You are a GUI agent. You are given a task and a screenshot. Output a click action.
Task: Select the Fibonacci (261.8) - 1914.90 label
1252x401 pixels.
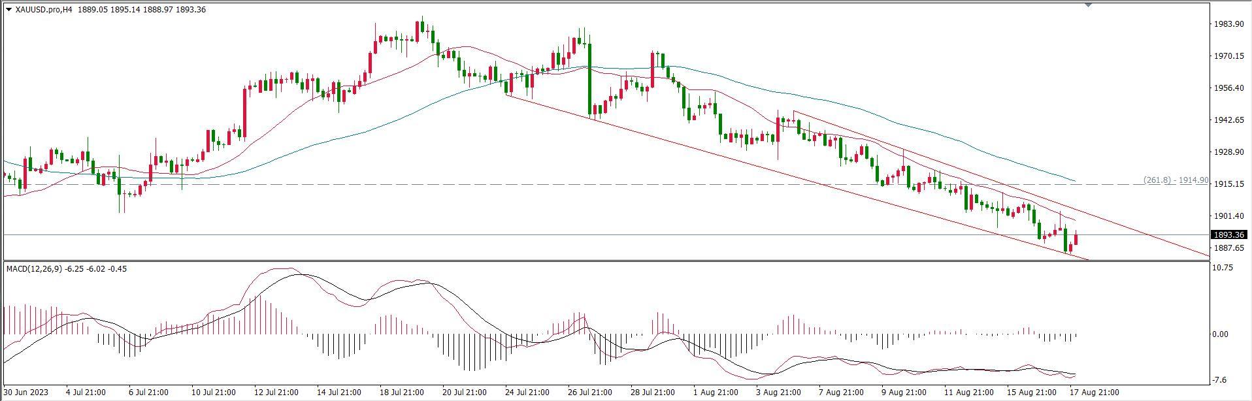point(1176,180)
